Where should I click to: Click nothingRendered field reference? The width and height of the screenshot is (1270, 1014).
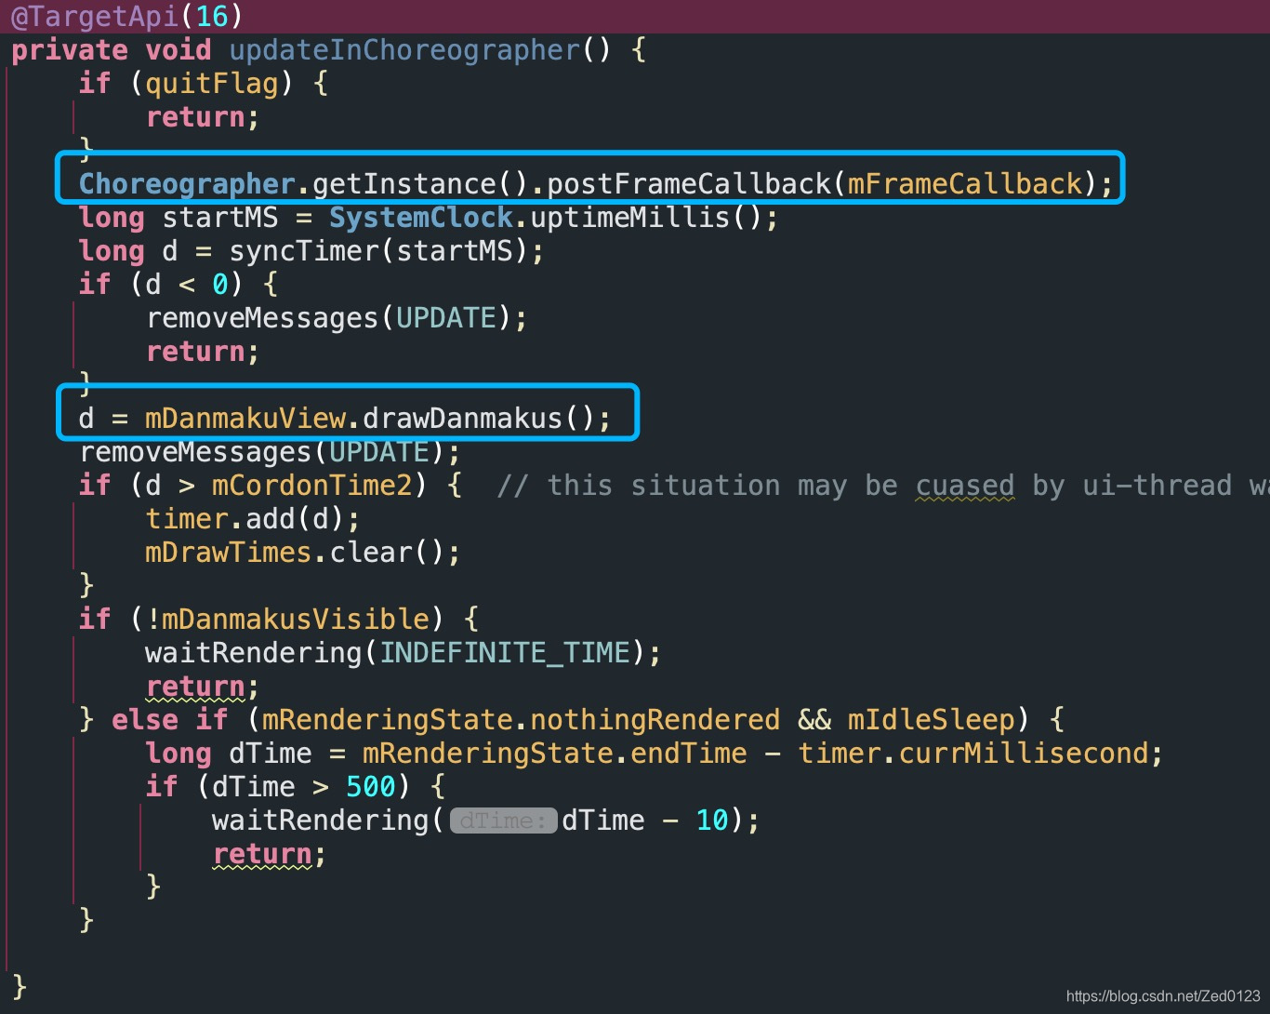coord(655,720)
